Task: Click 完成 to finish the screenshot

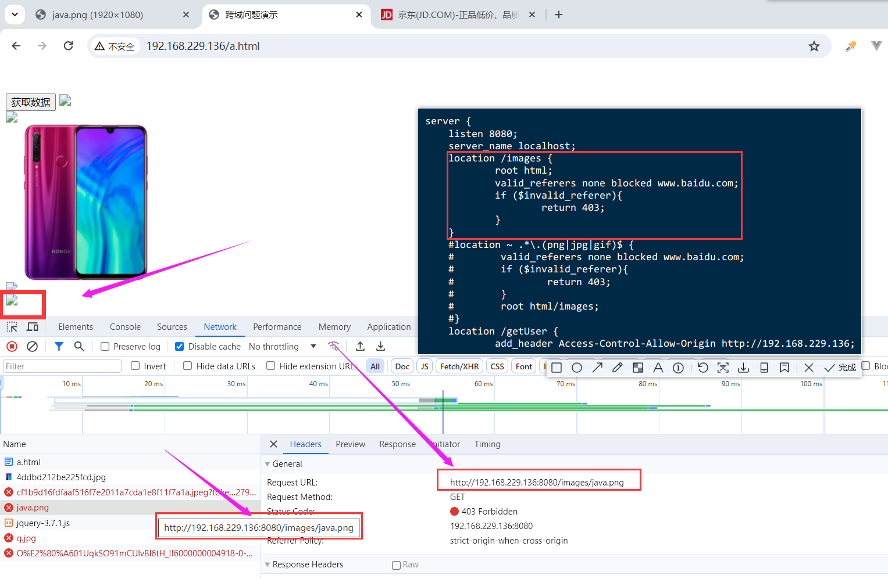Action: click(840, 368)
